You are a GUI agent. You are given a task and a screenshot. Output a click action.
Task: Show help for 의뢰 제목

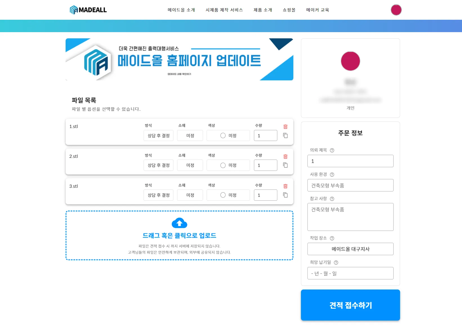click(x=332, y=150)
